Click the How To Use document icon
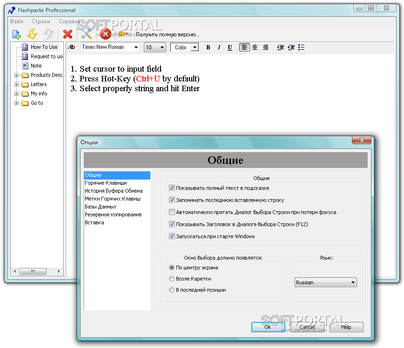Viewport: 404px width, 348px height. [25, 47]
